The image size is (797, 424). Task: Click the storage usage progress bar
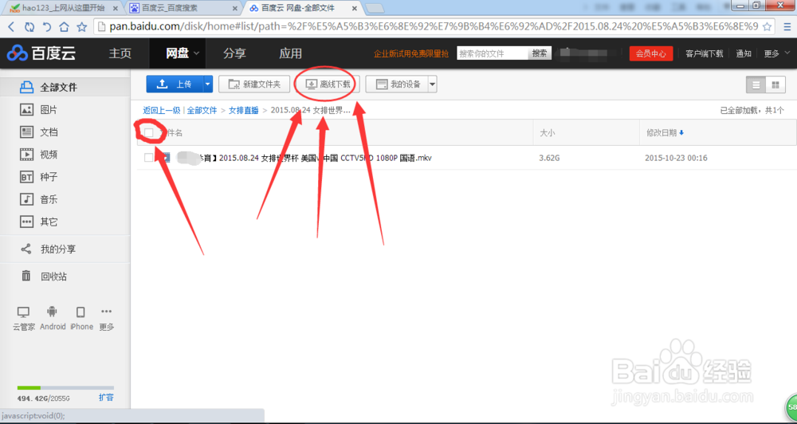(65, 388)
